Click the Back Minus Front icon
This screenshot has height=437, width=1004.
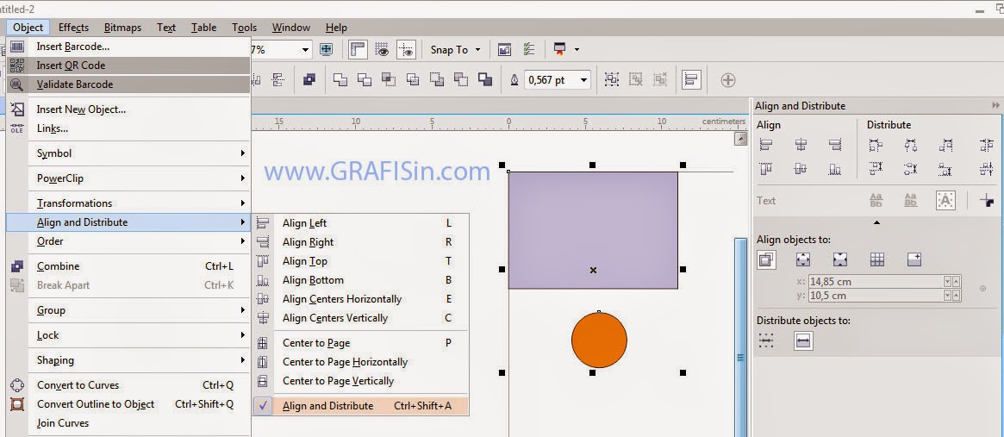(x=461, y=79)
